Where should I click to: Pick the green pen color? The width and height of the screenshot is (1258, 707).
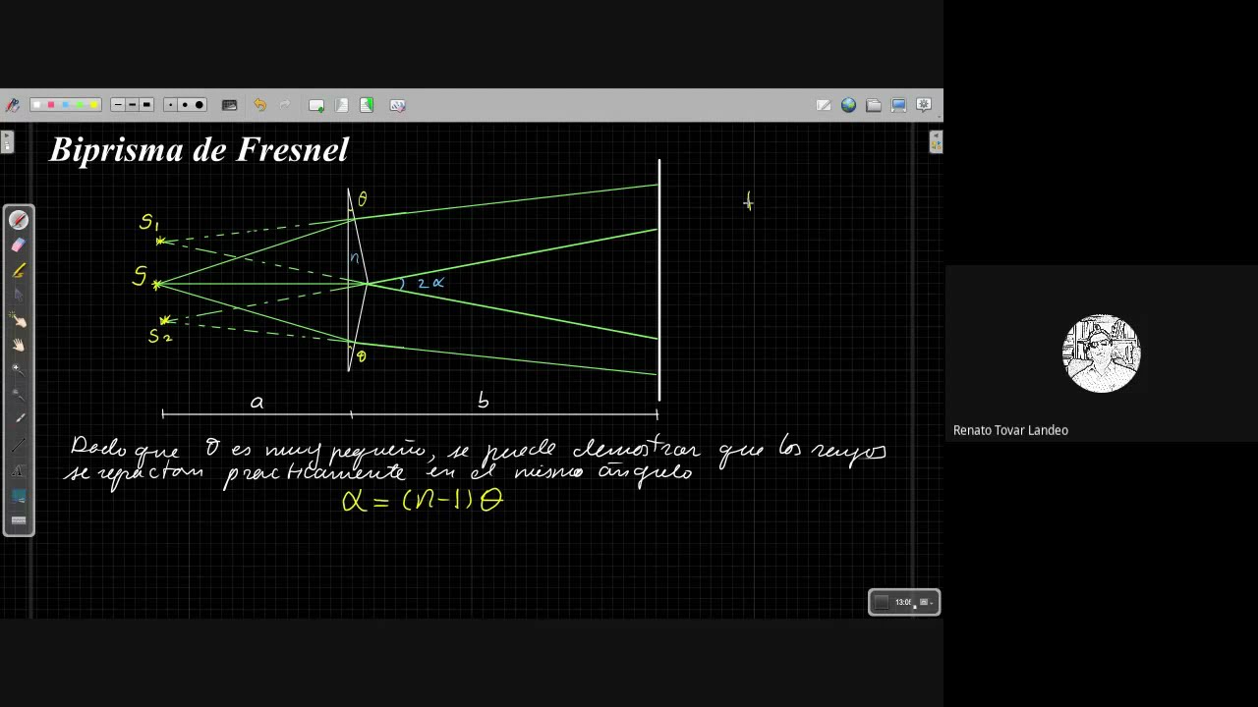click(80, 105)
